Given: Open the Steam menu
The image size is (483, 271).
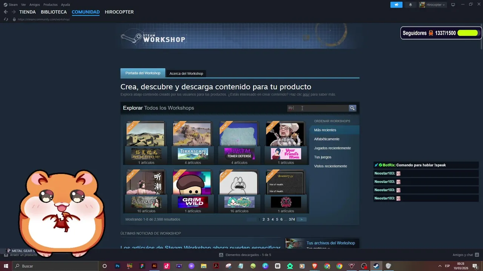Looking at the screenshot, I should tap(11, 5).
